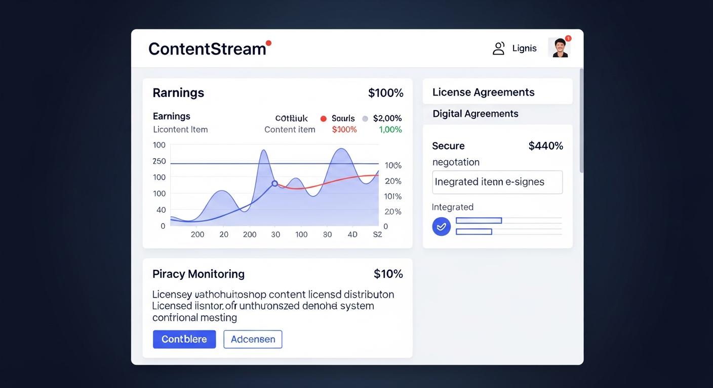Click the red dot on the ContentStream logo
713x388 pixels.
(x=269, y=43)
